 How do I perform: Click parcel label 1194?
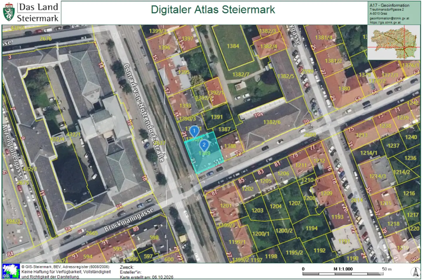pyautogui.click(x=312, y=228)
